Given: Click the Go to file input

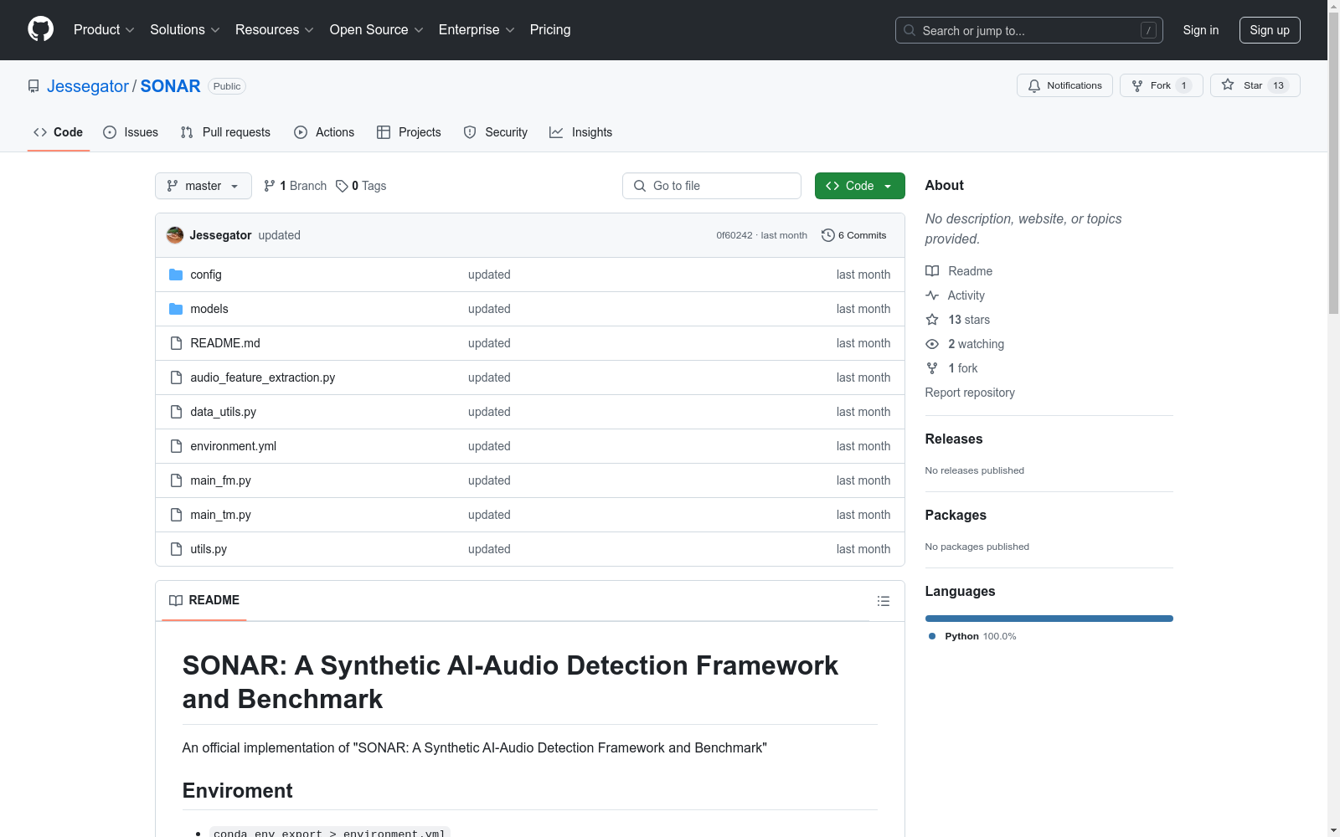Looking at the screenshot, I should pyautogui.click(x=712, y=186).
